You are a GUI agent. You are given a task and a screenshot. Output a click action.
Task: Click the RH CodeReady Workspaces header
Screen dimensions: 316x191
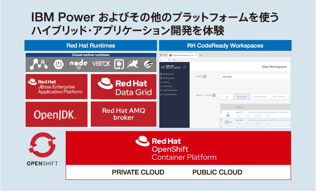point(225,45)
